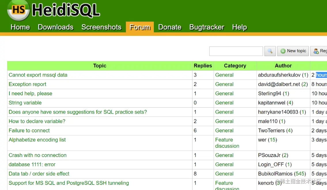Click inside the forum search field
The image size is (327, 190).
point(236,51)
